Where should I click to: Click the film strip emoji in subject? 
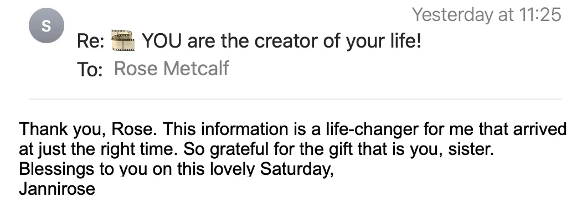click(x=123, y=40)
